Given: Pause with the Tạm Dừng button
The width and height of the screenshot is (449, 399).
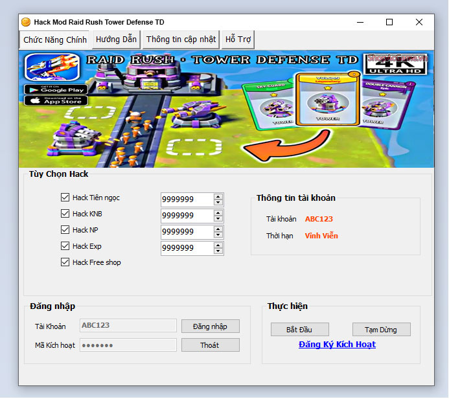Looking at the screenshot, I should click(x=381, y=330).
